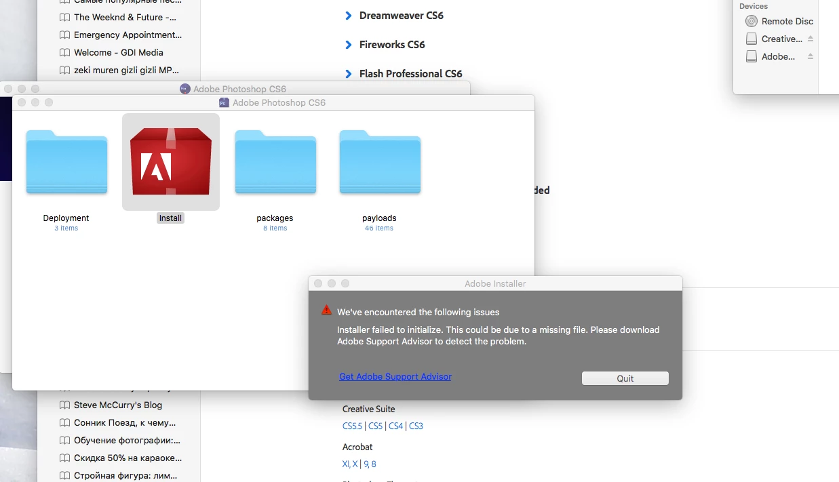The height and width of the screenshot is (482, 839).
Task: Open the Обучение фотографии bookmark
Action: 128,440
